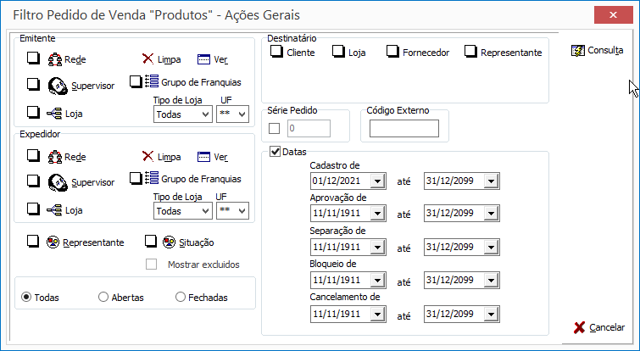Screen dimensions: 640x351
Task: Open Cadastro de start date picker
Action: (x=377, y=181)
